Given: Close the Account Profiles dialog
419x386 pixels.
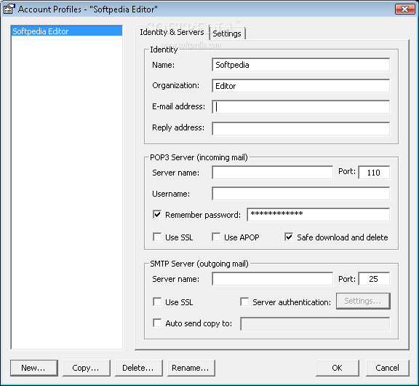Looking at the screenshot, I should (x=405, y=9).
